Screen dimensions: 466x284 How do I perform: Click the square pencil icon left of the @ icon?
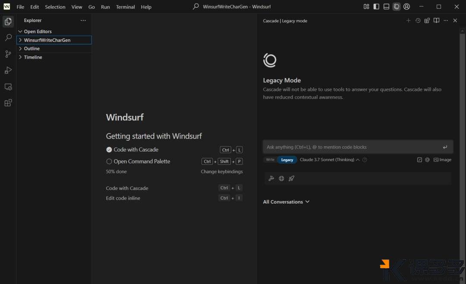[419, 160]
